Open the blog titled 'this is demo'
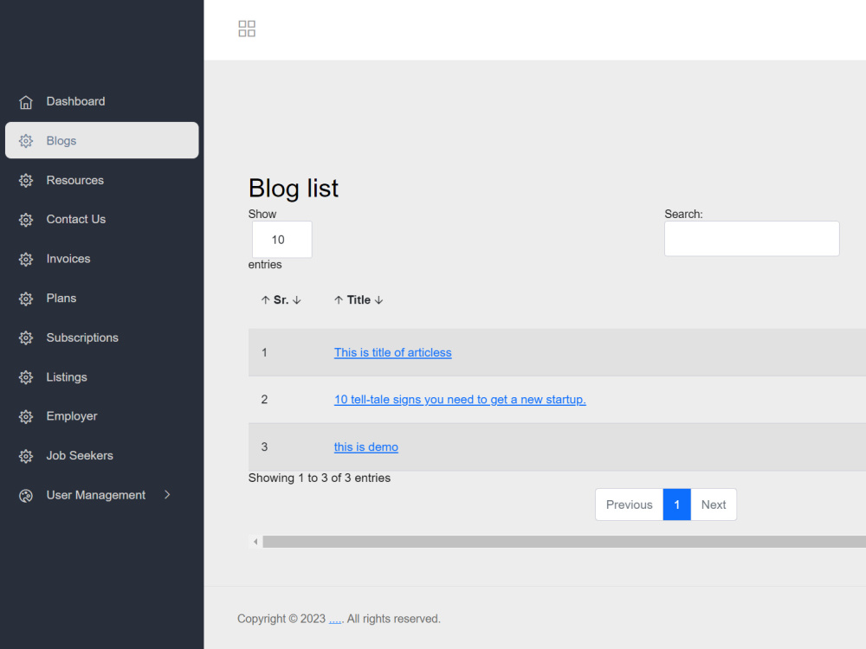Image resolution: width=866 pixels, height=649 pixels. click(365, 447)
